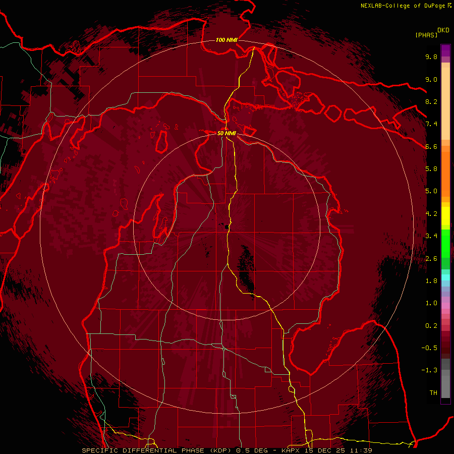The image size is (454, 454).
Task: Click the 5.0 scale value
Action: point(431,191)
